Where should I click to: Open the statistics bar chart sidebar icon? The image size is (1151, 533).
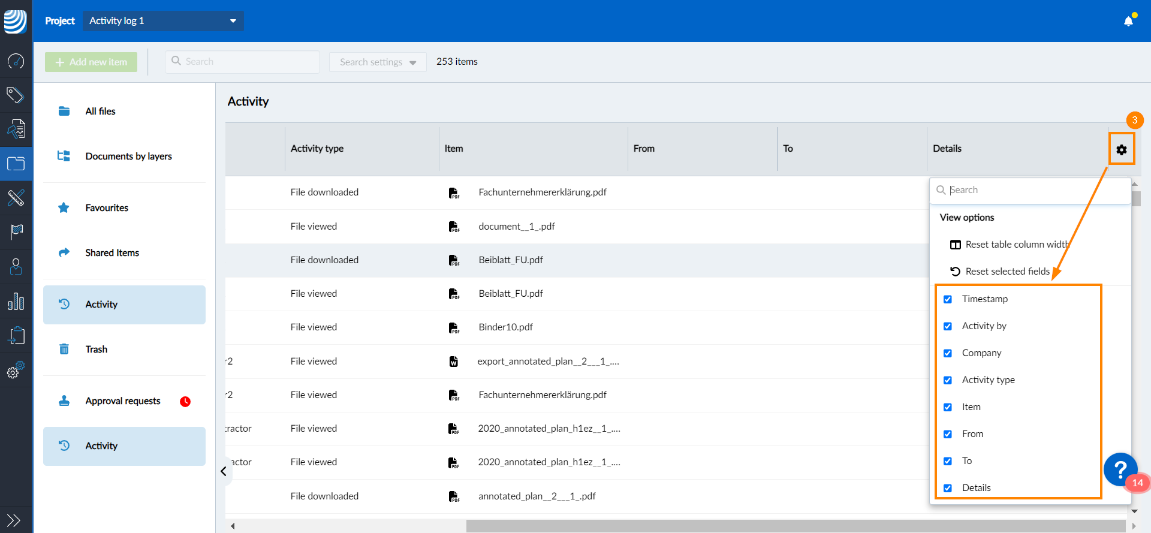[x=16, y=301]
